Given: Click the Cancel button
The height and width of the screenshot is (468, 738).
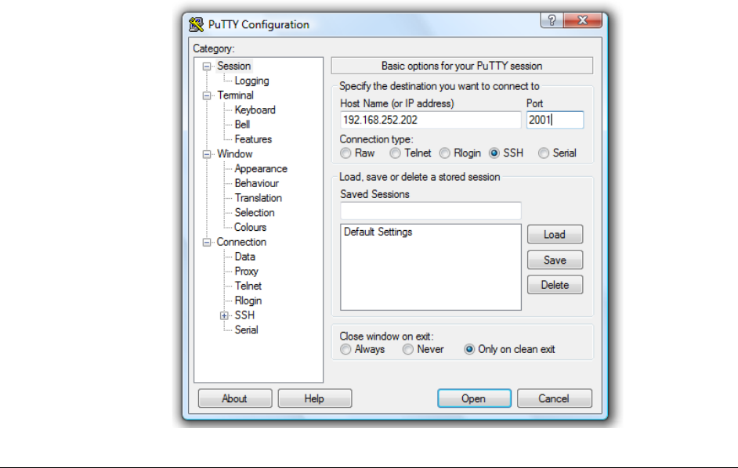Looking at the screenshot, I should click(x=554, y=398).
